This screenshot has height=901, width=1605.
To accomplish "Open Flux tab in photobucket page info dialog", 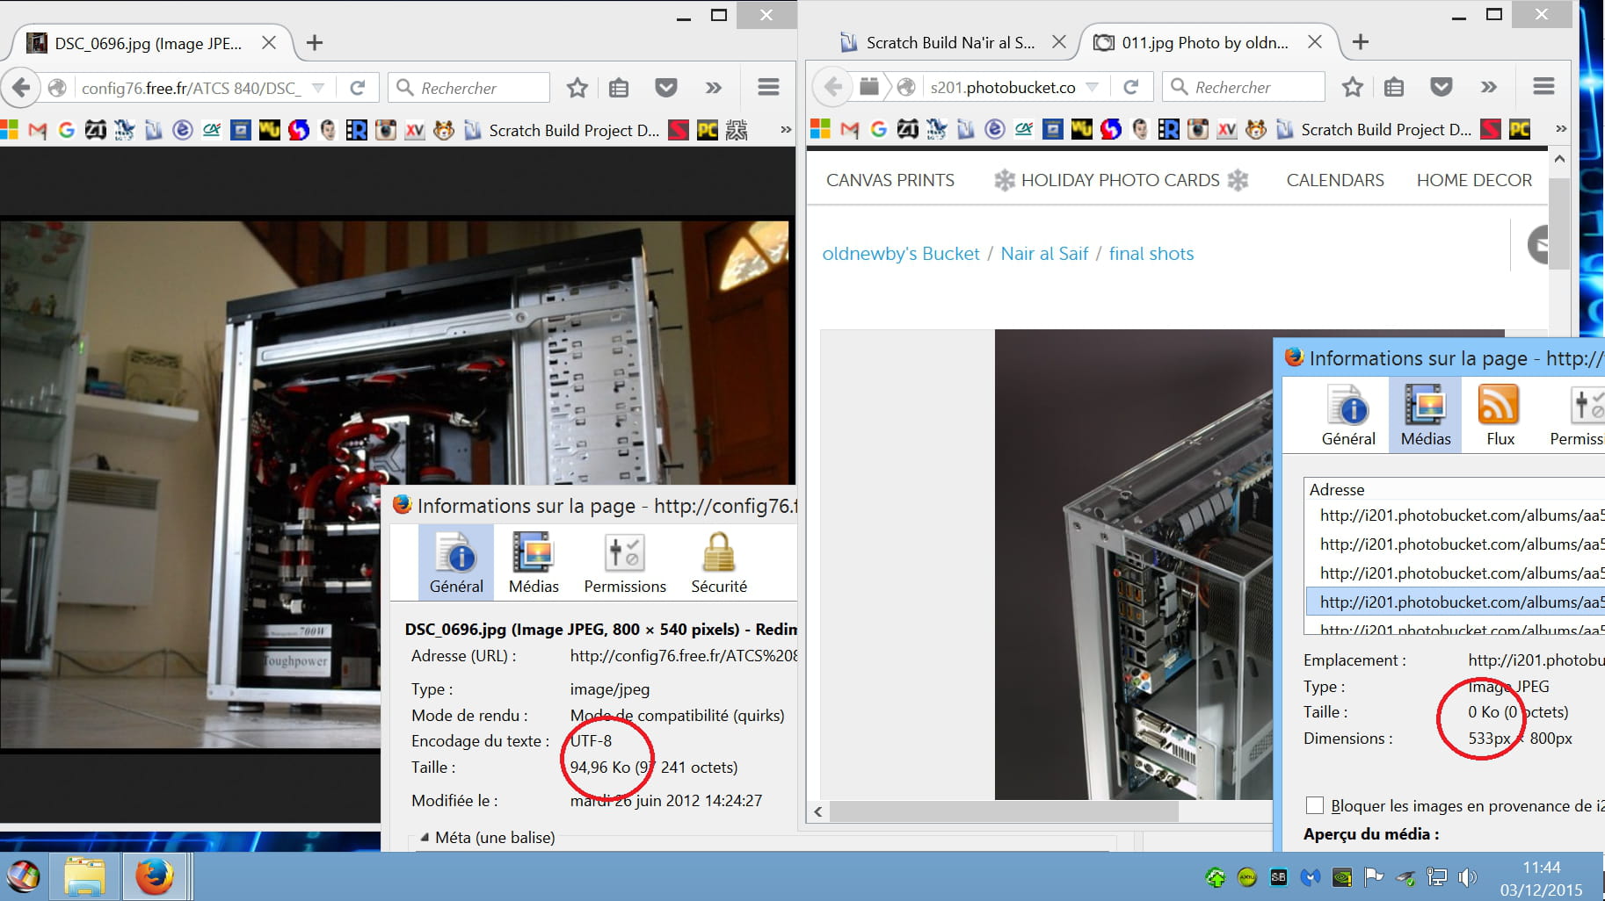I will point(1500,415).
